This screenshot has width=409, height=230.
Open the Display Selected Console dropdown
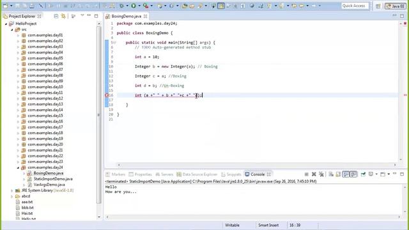[x=376, y=174]
